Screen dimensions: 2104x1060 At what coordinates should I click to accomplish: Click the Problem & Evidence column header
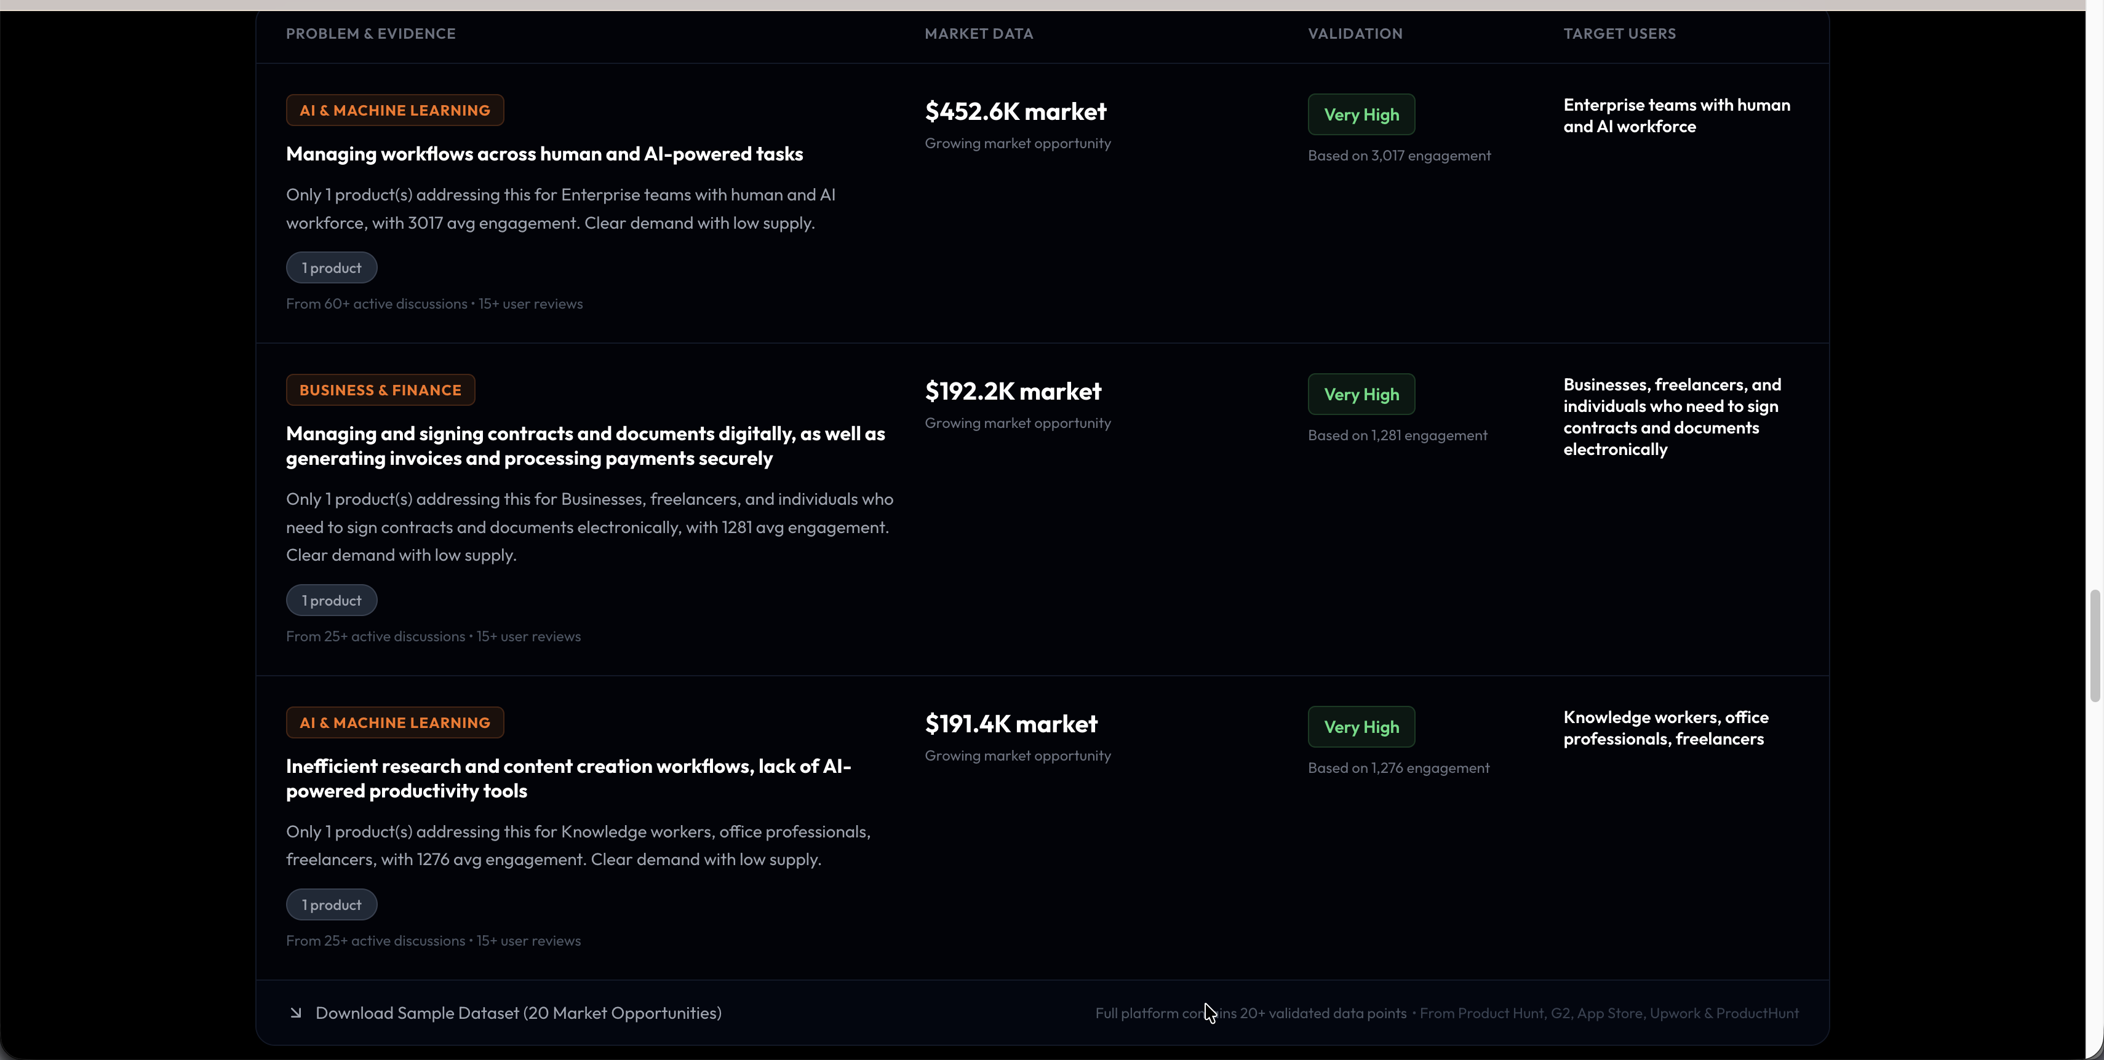click(370, 33)
